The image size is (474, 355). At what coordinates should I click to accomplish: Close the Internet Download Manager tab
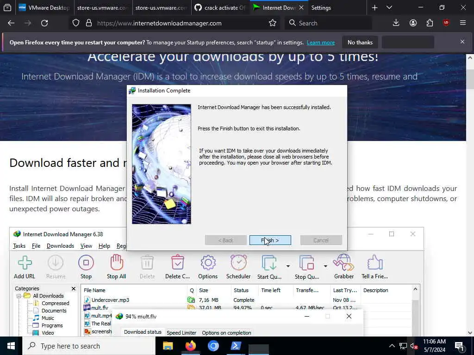pyautogui.click(x=301, y=7)
